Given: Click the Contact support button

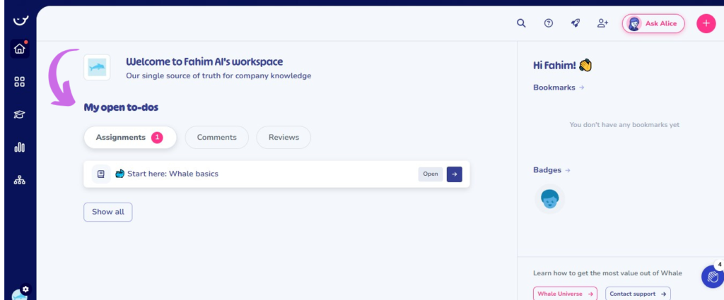Looking at the screenshot, I should click(638, 294).
